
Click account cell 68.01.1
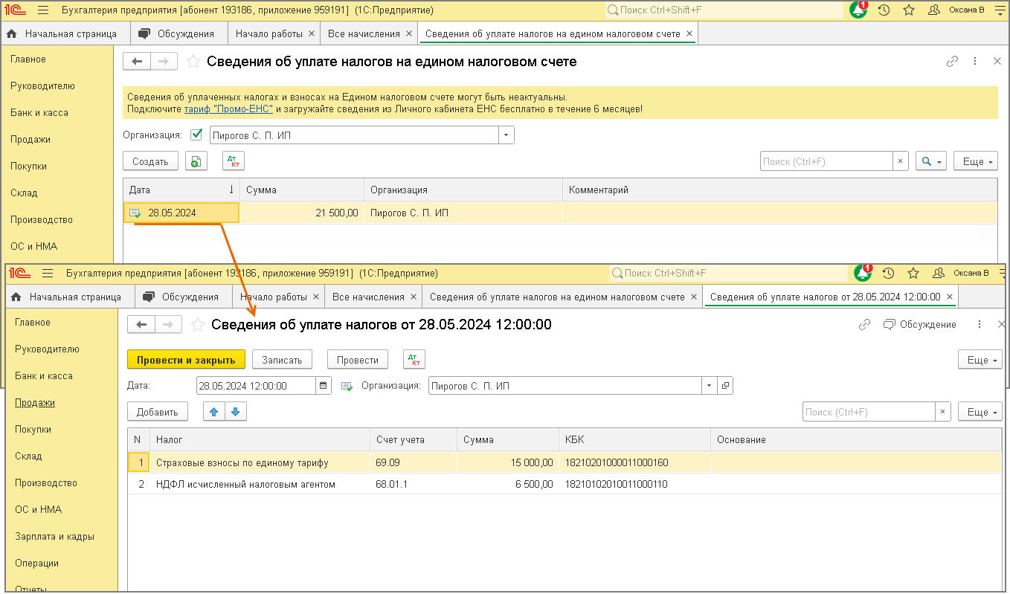(x=414, y=484)
